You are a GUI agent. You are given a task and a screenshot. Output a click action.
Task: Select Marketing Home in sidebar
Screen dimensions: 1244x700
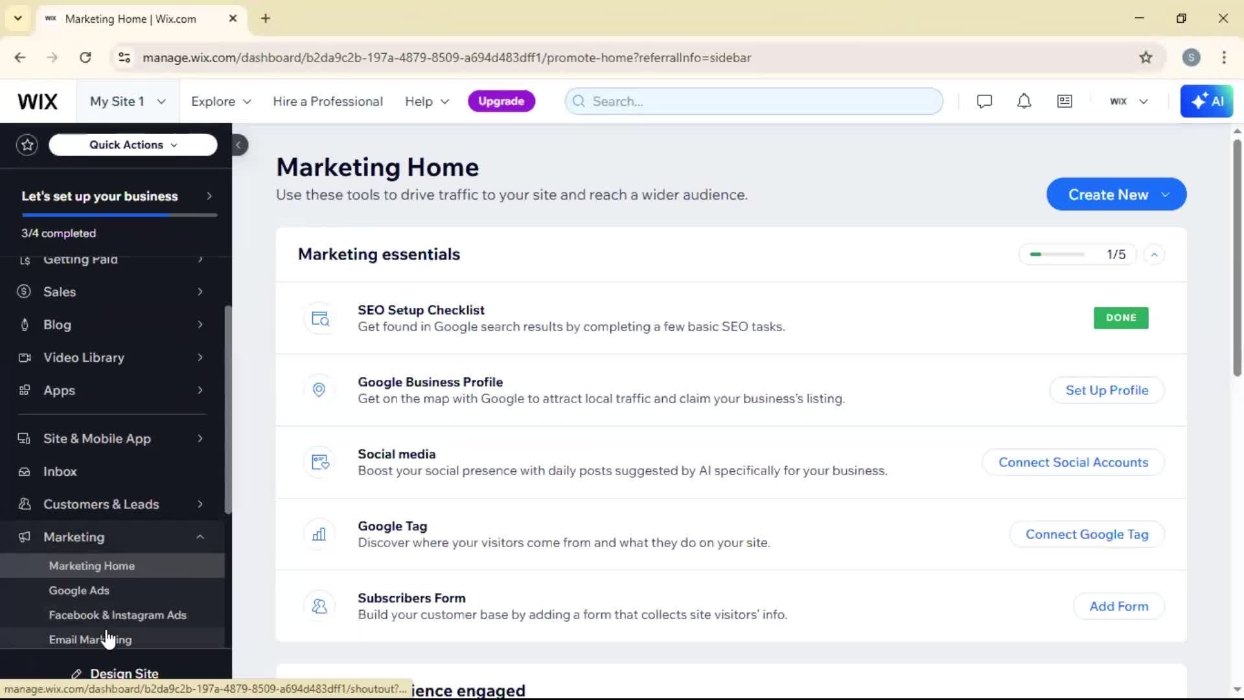point(112,566)
